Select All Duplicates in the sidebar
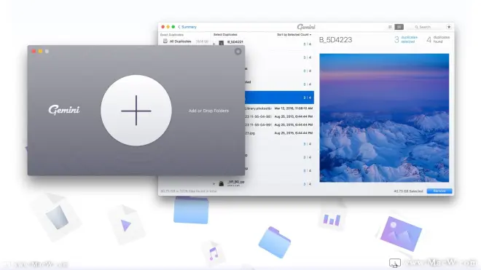The height and width of the screenshot is (270, 481). point(185,41)
